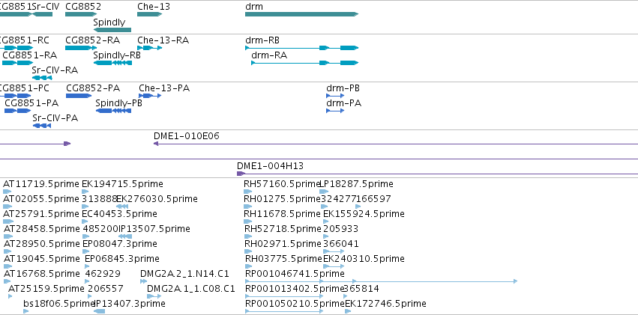Select the RP001046741.5prime EST feature

(x=382, y=281)
